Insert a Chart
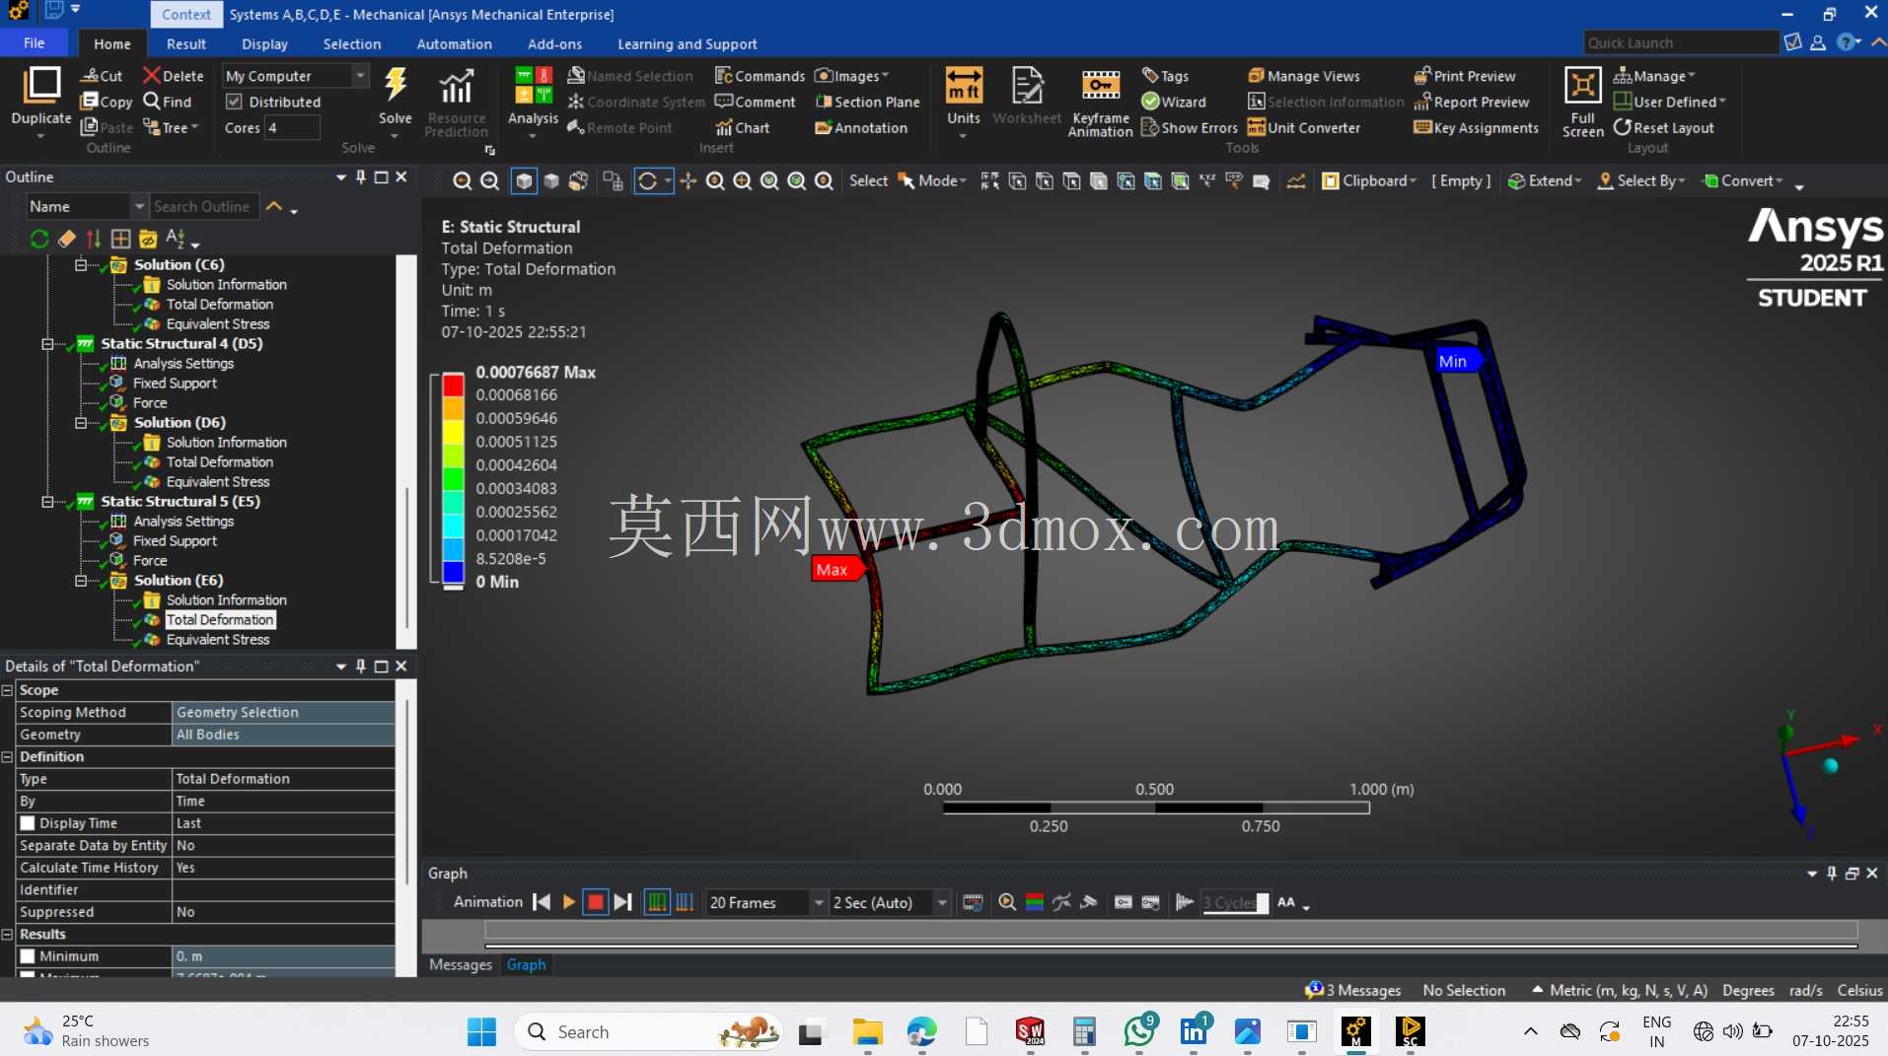Screen dimensions: 1888x1056 (743, 127)
